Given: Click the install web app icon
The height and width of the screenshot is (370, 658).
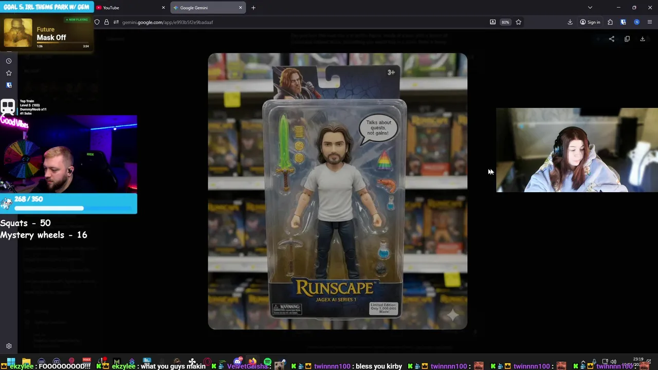Looking at the screenshot, I should point(492,22).
